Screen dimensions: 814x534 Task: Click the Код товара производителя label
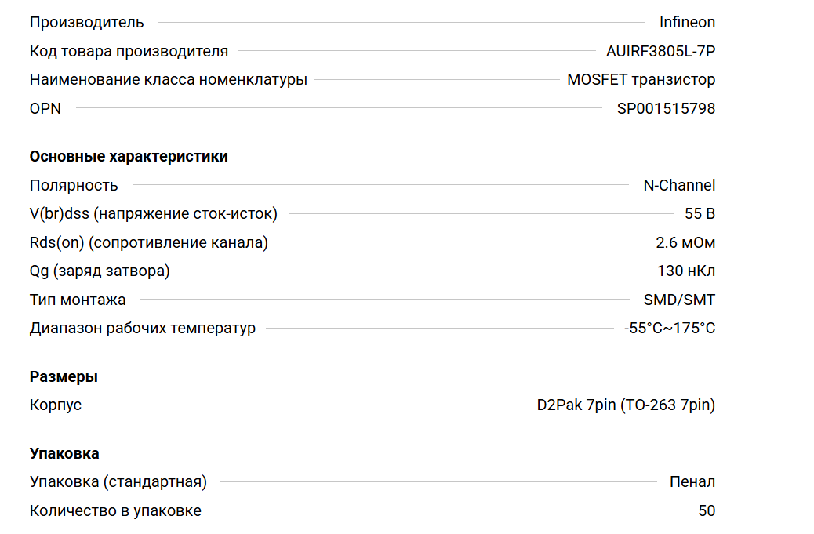pos(129,52)
